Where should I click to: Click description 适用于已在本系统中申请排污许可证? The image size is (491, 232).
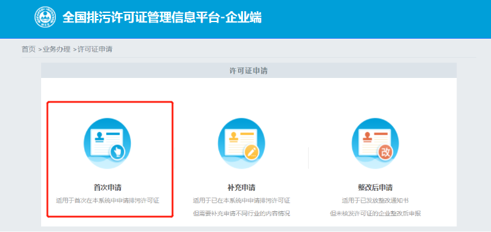pyautogui.click(x=241, y=200)
